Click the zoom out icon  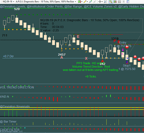(95, 2)
